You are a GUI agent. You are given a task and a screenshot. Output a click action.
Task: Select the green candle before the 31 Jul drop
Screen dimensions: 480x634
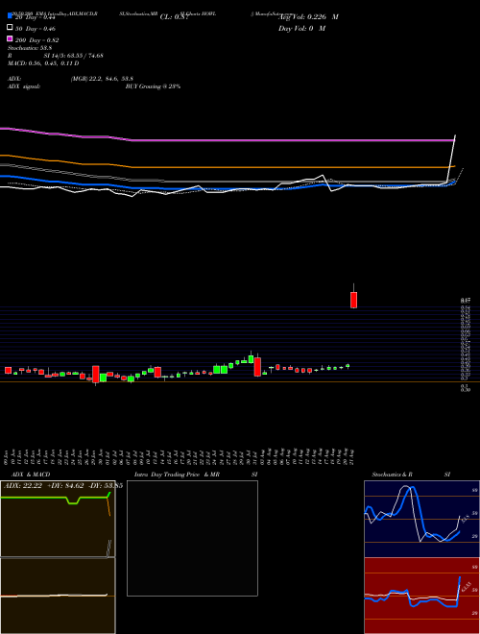pos(251,358)
